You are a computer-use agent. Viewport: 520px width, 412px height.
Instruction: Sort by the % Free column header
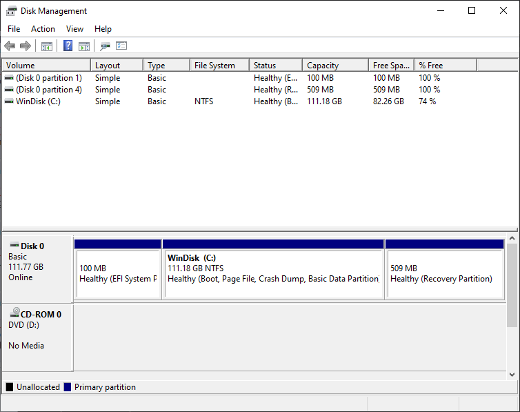(446, 66)
